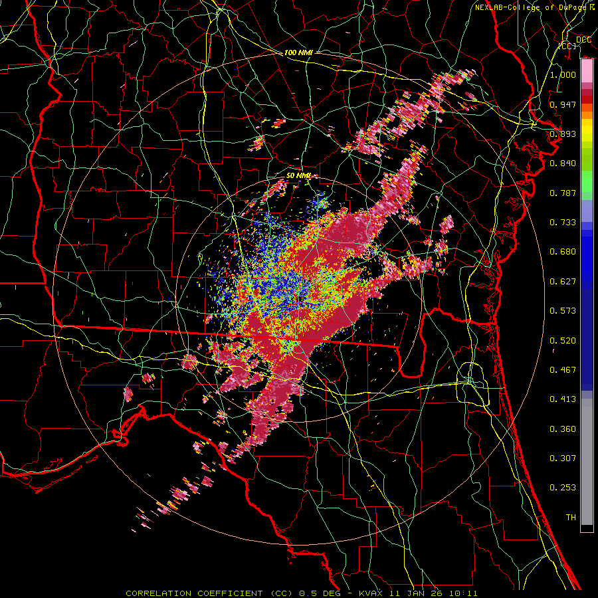Select the 0.573 legend value
Image resolution: width=598 pixels, height=598 pixels.
point(563,311)
